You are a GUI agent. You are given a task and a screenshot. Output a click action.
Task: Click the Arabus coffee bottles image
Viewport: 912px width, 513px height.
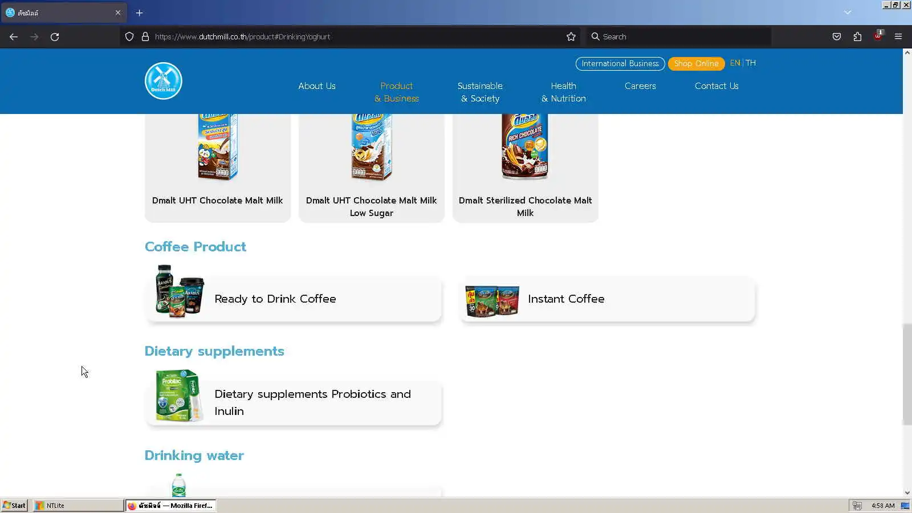click(x=180, y=291)
